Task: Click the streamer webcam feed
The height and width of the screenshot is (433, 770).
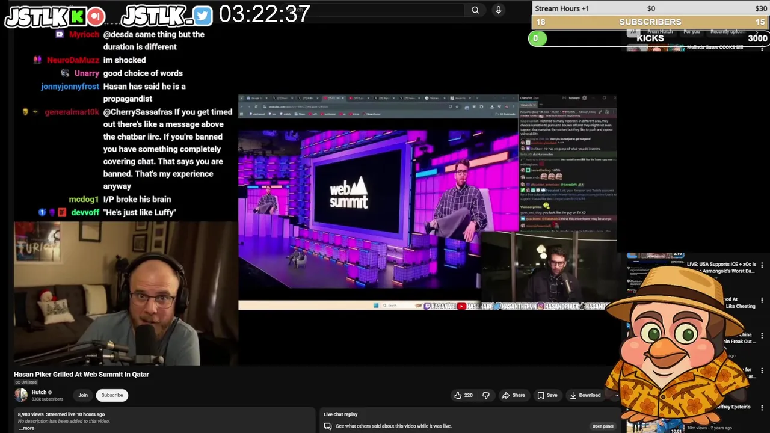Action: pyautogui.click(x=126, y=293)
